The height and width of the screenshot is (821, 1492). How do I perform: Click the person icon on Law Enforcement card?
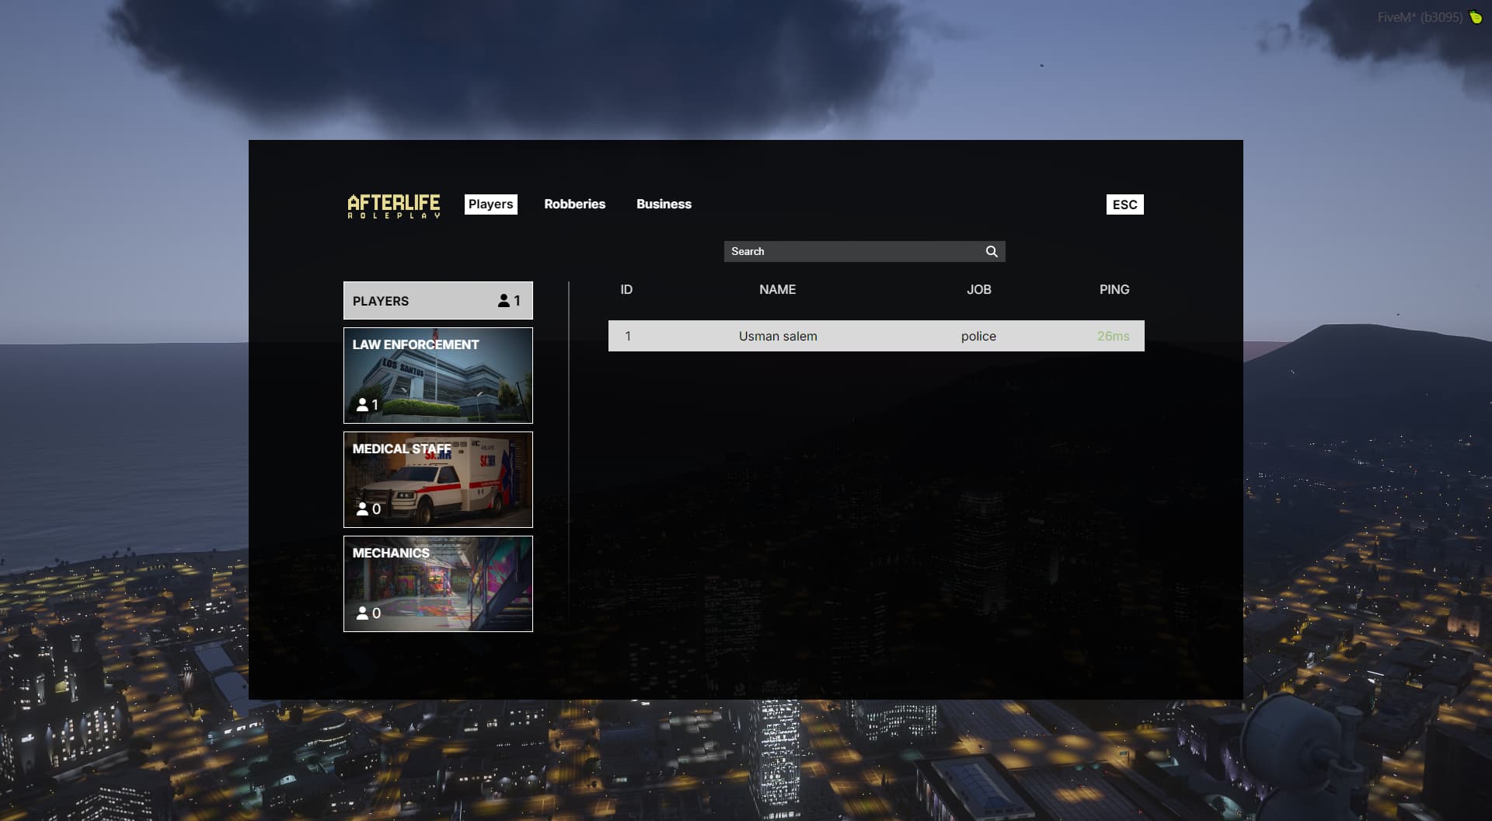pyautogui.click(x=363, y=404)
